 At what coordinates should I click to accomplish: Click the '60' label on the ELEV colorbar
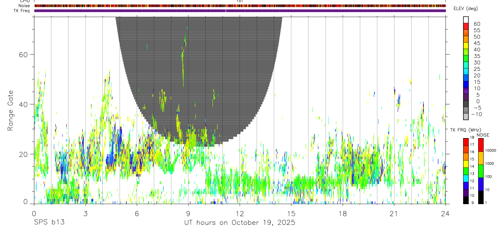pyautogui.click(x=477, y=24)
